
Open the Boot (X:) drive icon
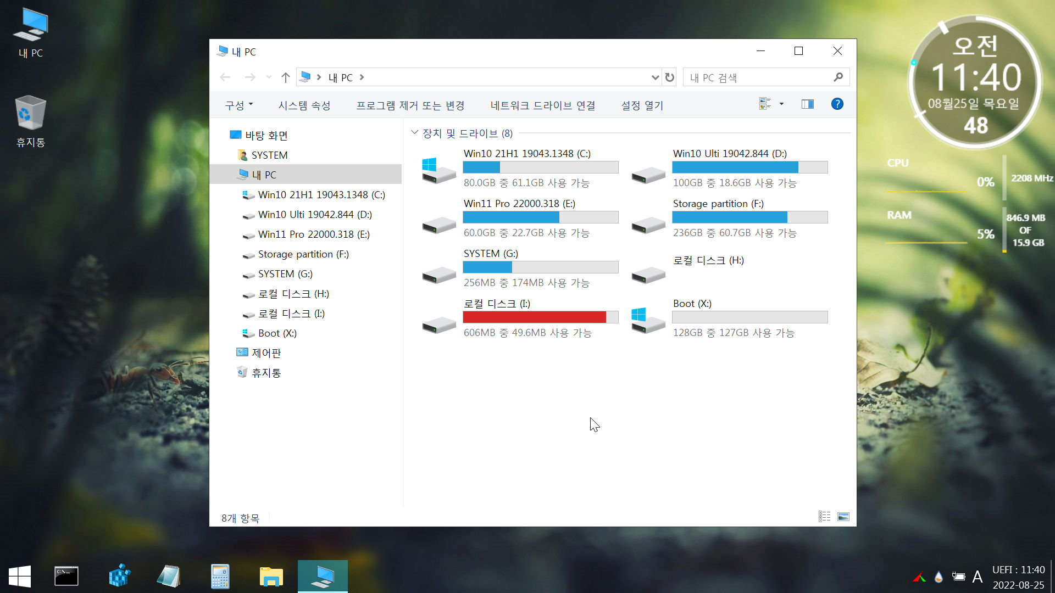(x=648, y=321)
